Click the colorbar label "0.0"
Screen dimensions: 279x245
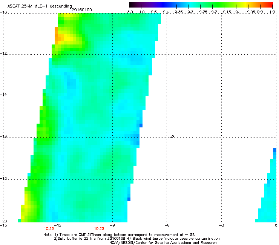[260, 12]
